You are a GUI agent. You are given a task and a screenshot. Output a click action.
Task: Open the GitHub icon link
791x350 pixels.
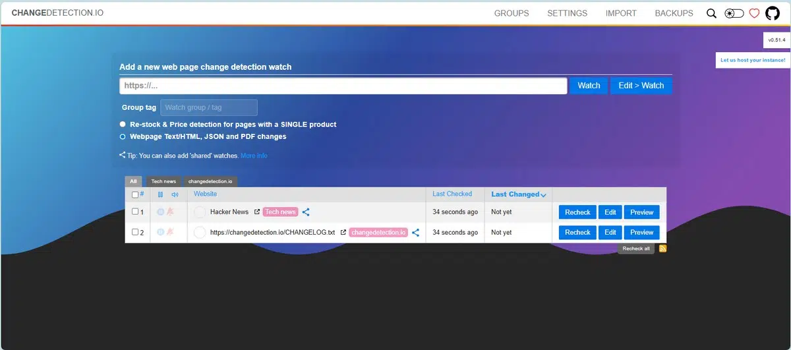(772, 13)
